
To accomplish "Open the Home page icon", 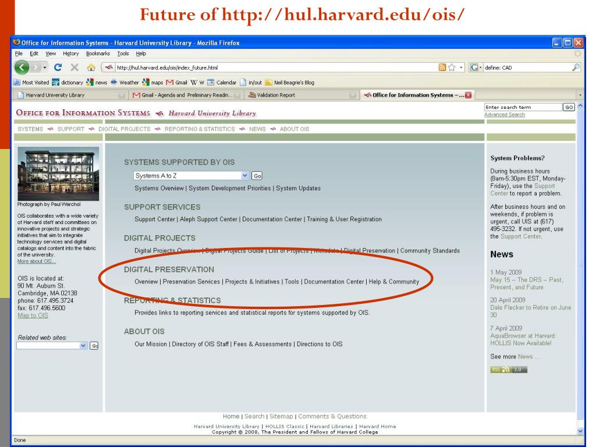I will point(91,68).
